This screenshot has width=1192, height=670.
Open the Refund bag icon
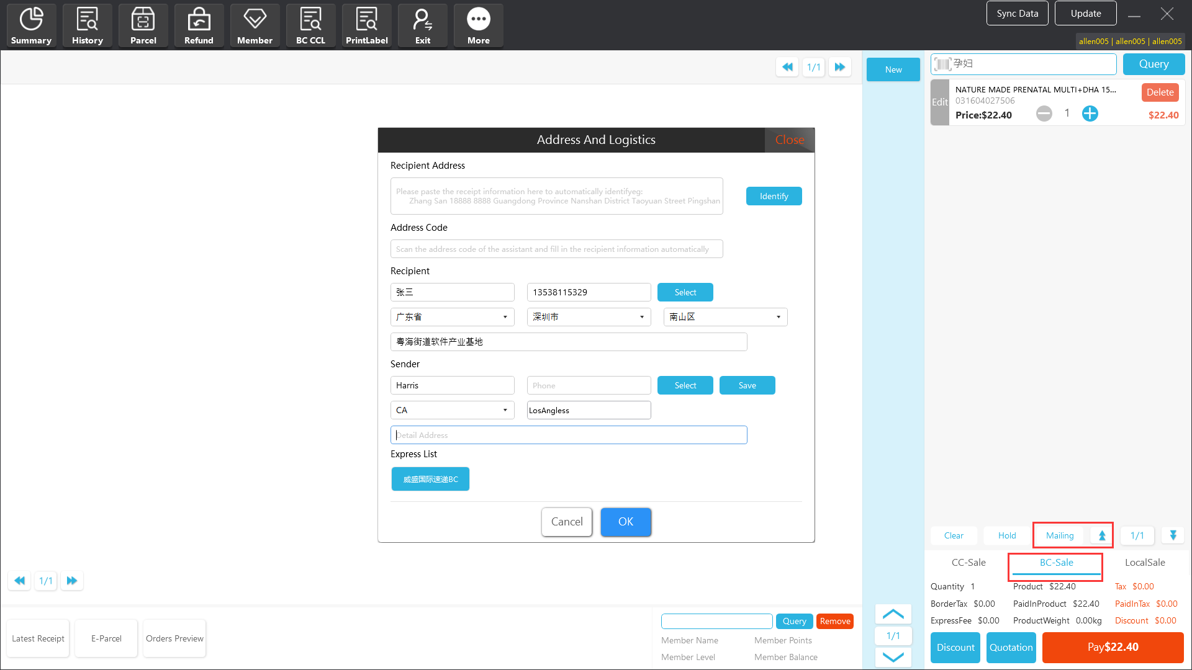199,25
